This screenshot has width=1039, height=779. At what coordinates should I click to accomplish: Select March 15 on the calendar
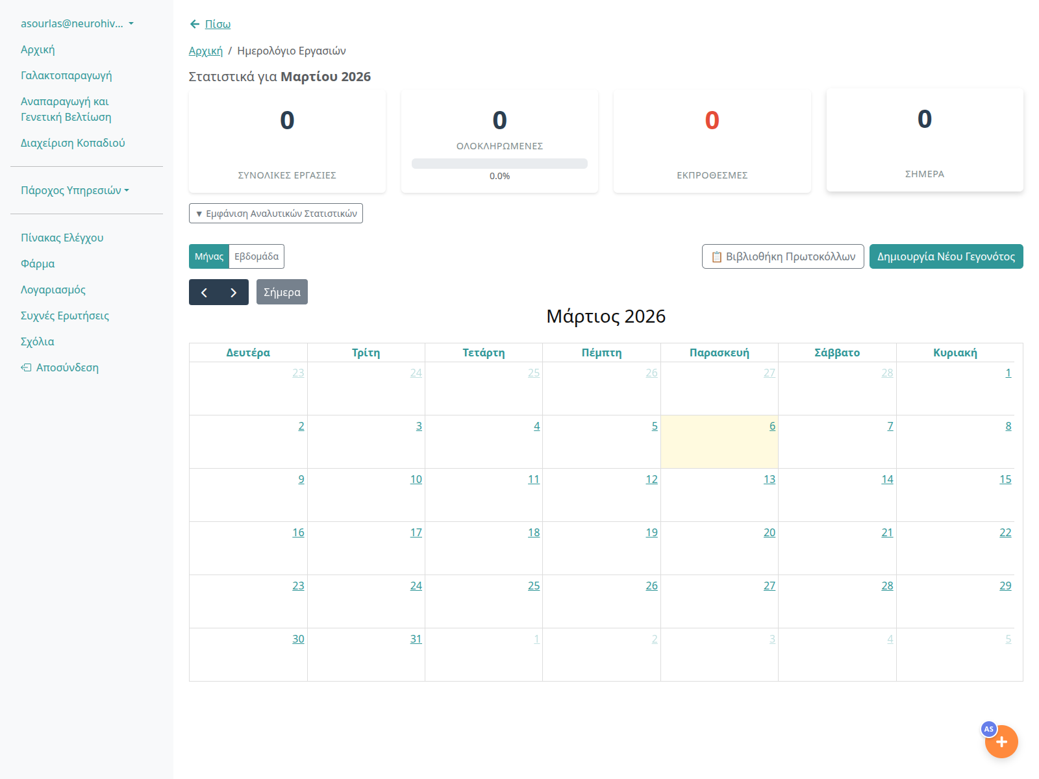1005,479
